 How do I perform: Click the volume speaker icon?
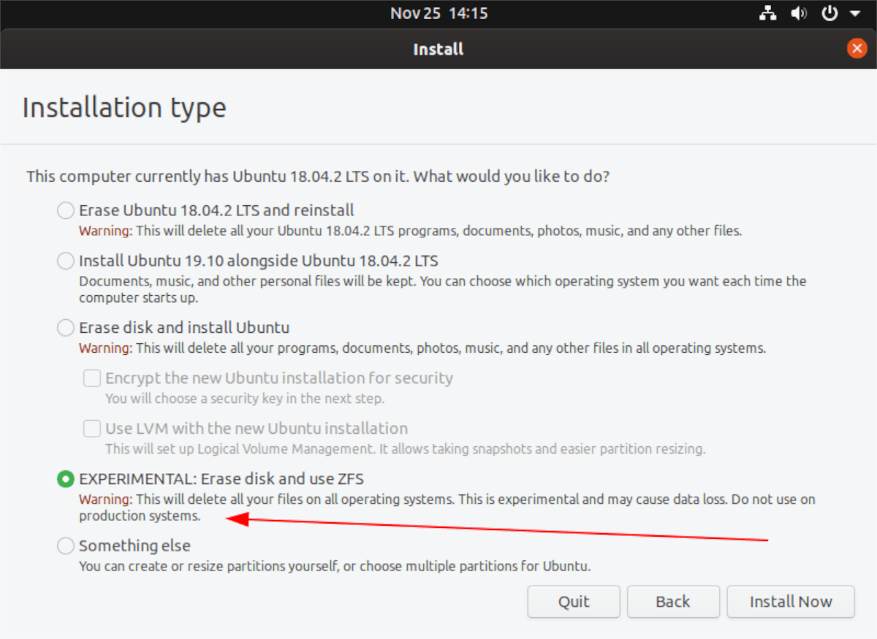(x=799, y=12)
